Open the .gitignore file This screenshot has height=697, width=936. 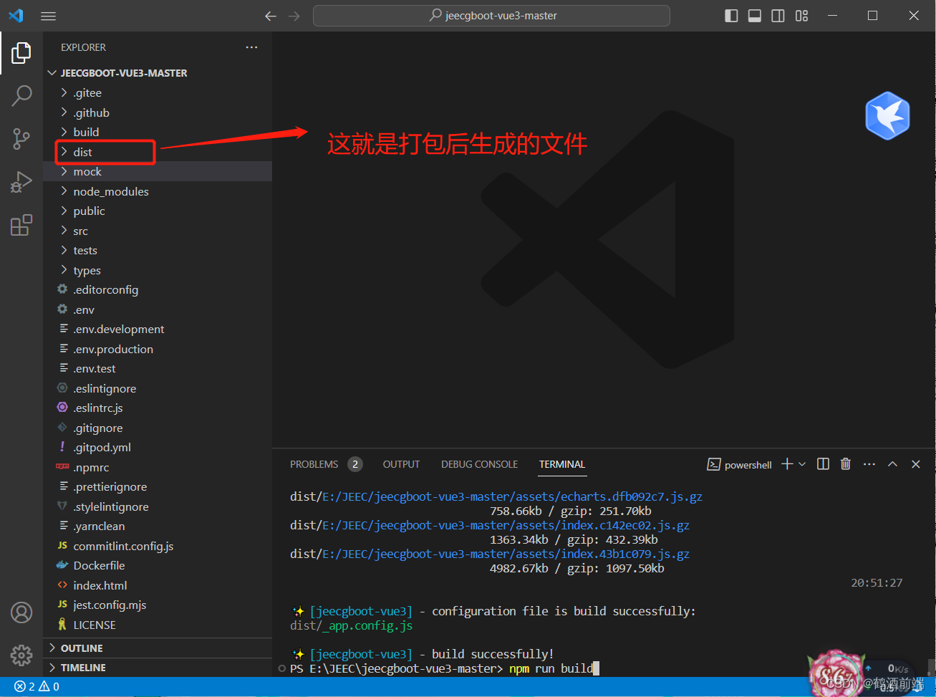click(x=158, y=428)
